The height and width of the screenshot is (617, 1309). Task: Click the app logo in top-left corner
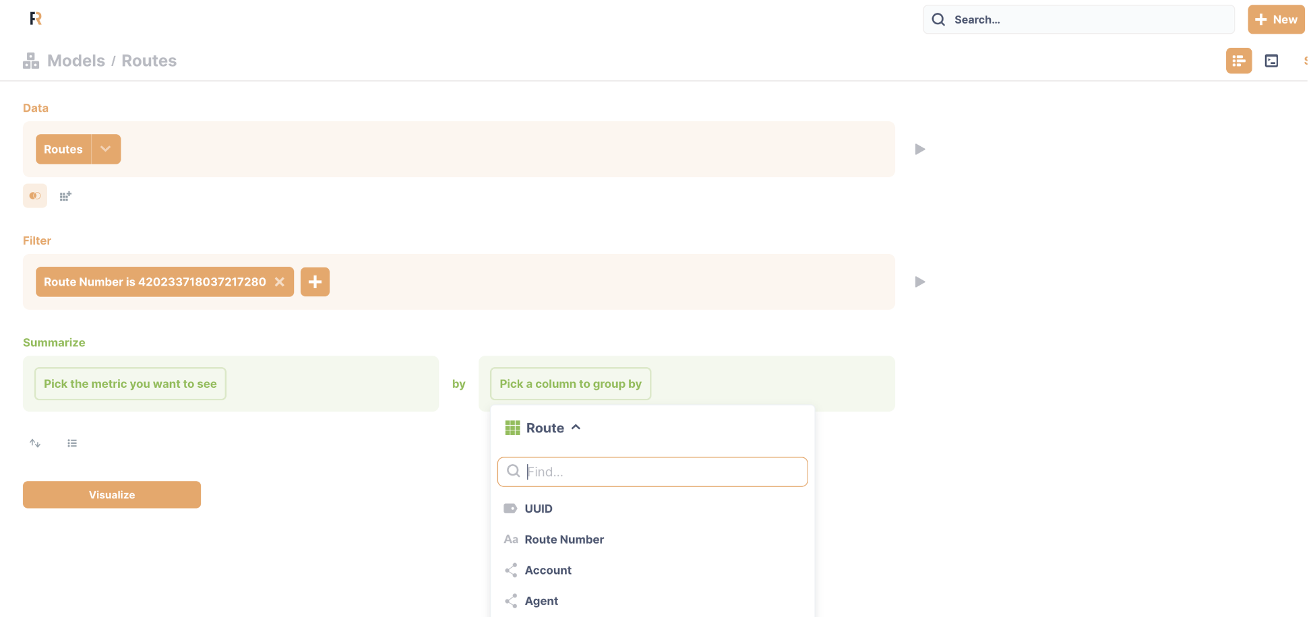click(36, 19)
